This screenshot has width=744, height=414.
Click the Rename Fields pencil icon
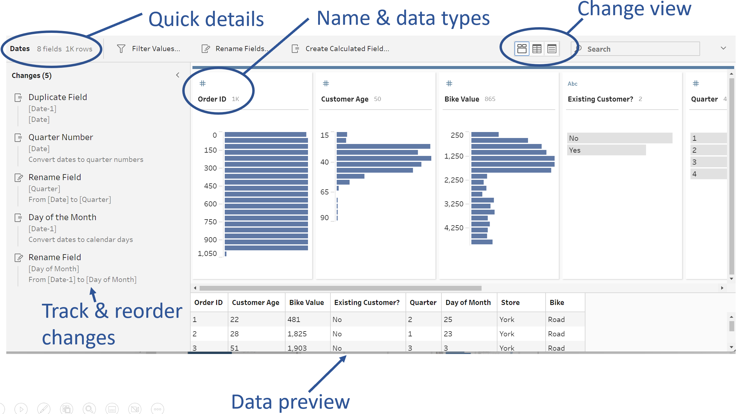click(206, 49)
